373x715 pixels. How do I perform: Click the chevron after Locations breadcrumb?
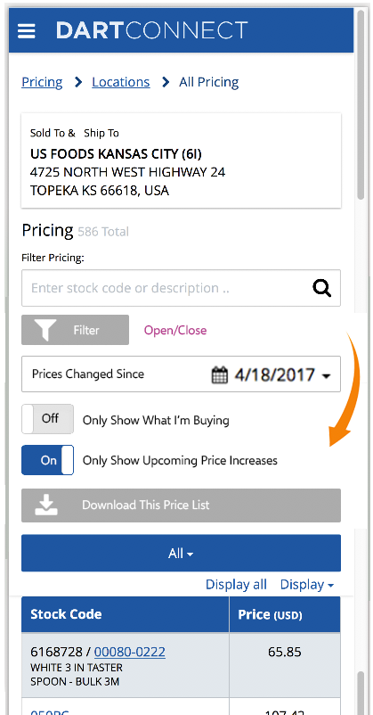coord(166,82)
